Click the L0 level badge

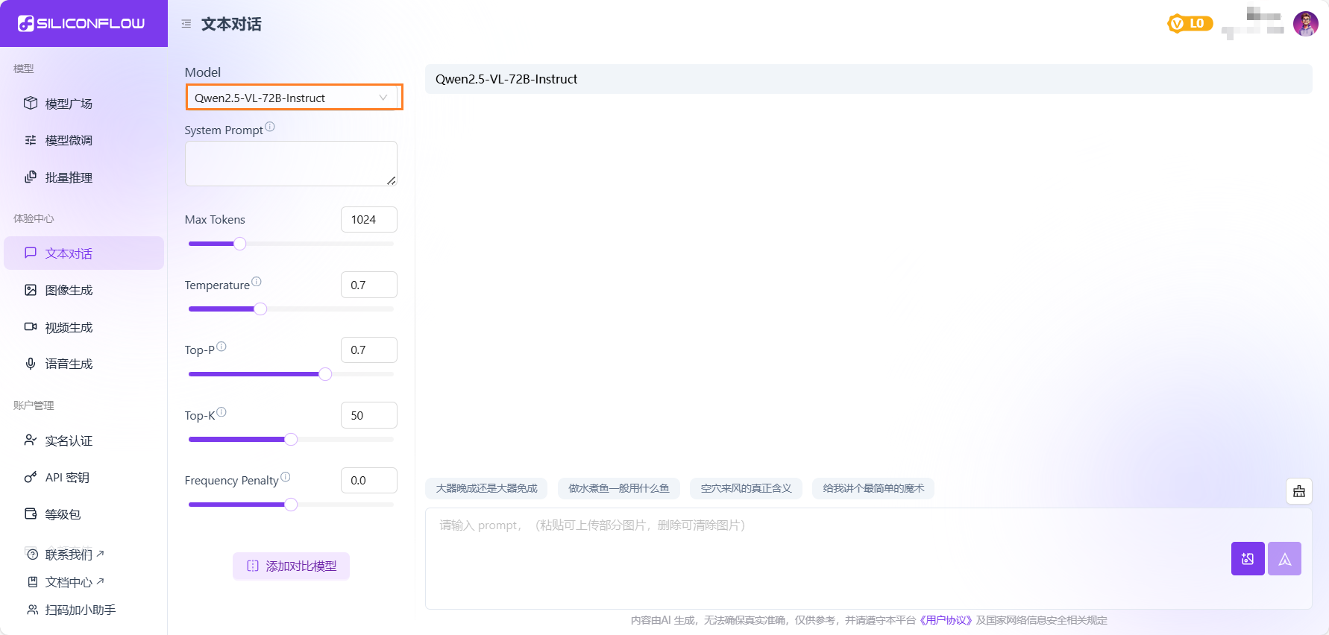point(1190,24)
